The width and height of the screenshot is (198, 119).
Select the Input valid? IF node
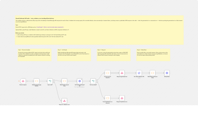pyautogui.click(x=50, y=81)
